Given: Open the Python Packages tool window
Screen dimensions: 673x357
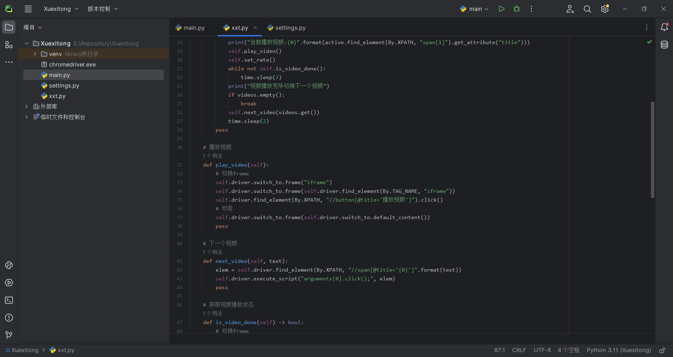Looking at the screenshot, I should pyautogui.click(x=9, y=265).
